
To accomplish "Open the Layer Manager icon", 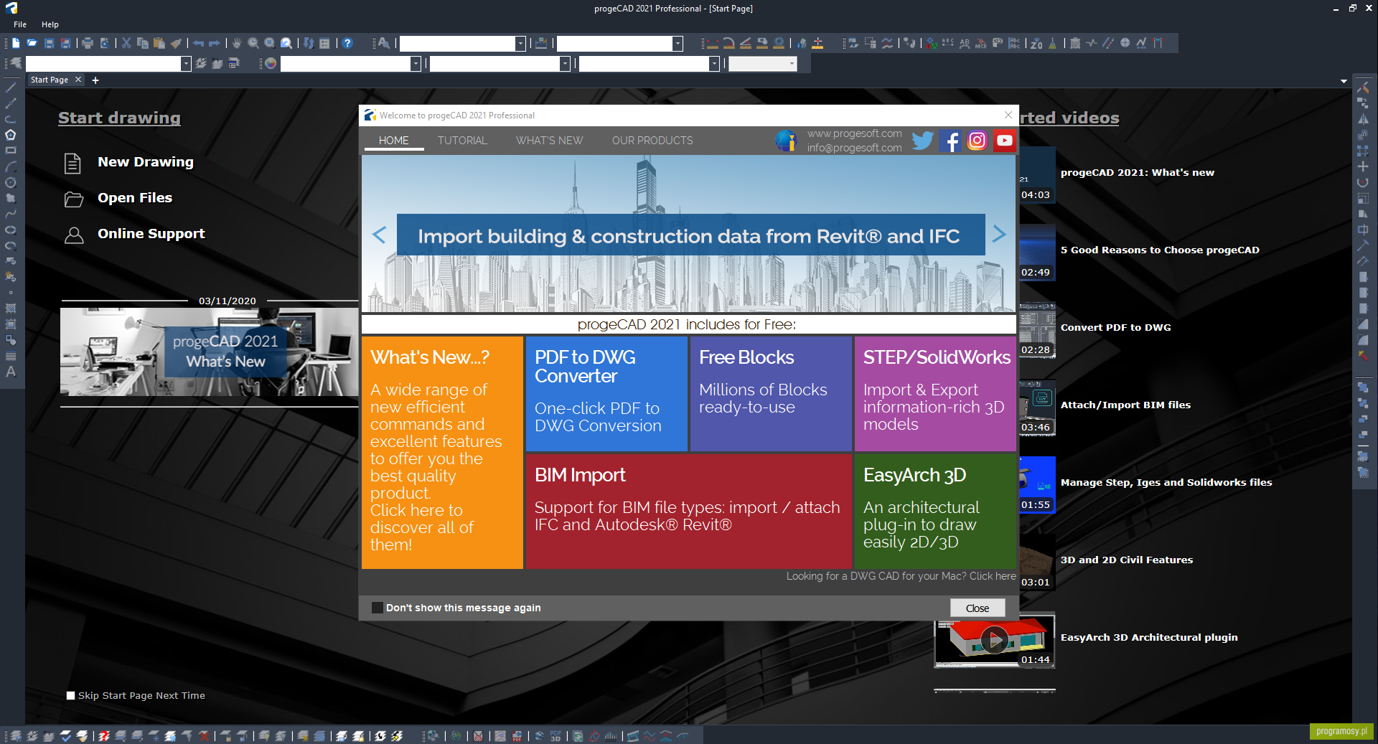I will click(16, 64).
